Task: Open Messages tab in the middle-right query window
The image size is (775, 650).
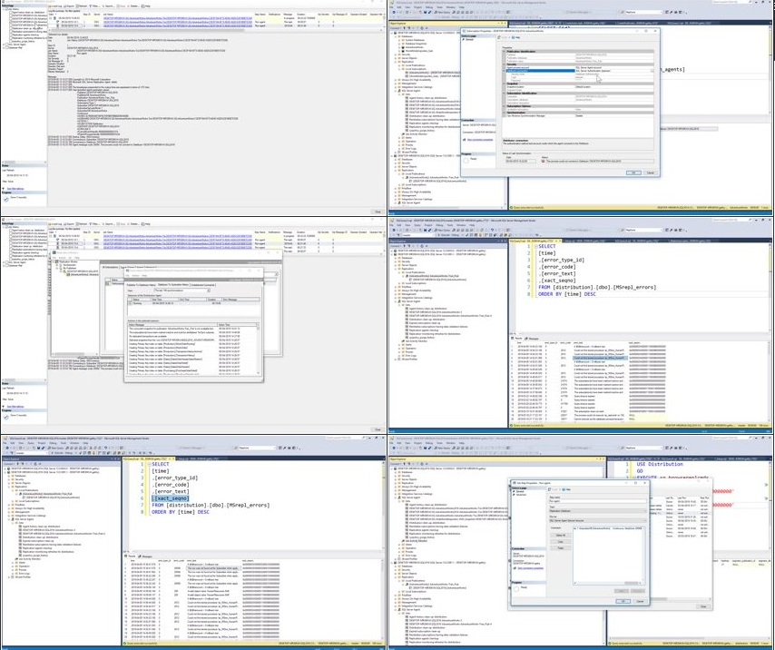Action: (x=534, y=339)
